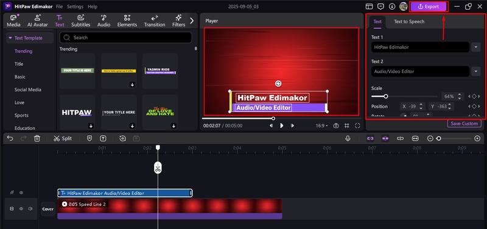Viewport: 487px width, 229px height.
Task: Select the Love category
Action: pos(19,102)
